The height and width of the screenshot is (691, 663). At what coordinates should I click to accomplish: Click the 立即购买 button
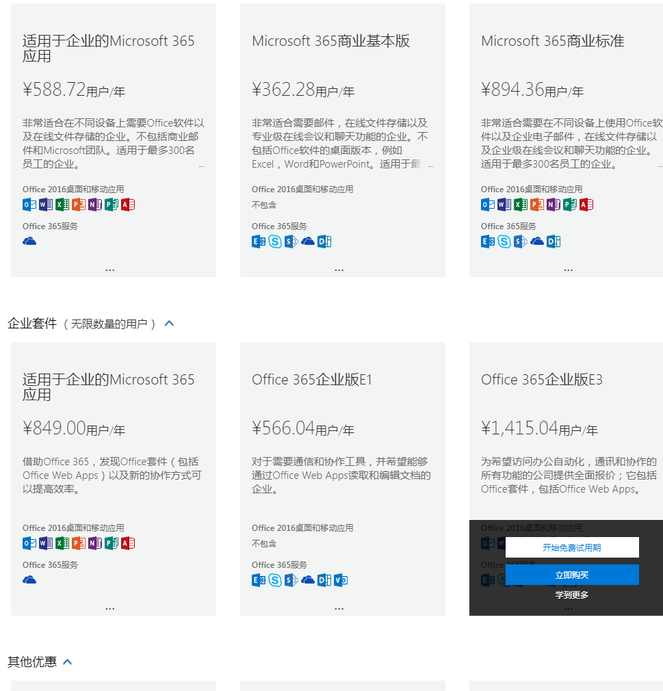point(572,575)
